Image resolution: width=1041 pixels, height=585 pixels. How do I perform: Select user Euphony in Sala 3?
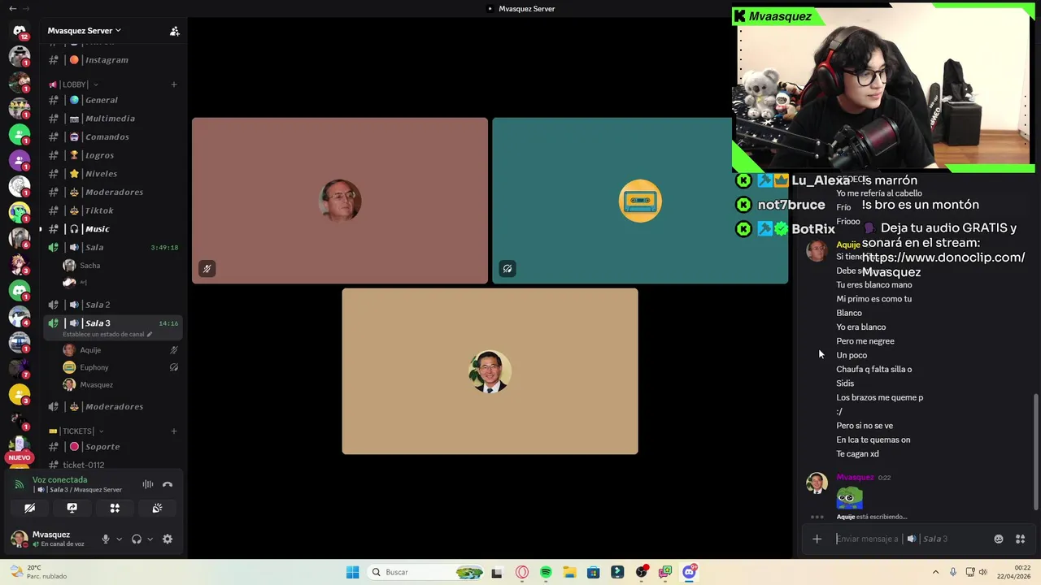[94, 367]
